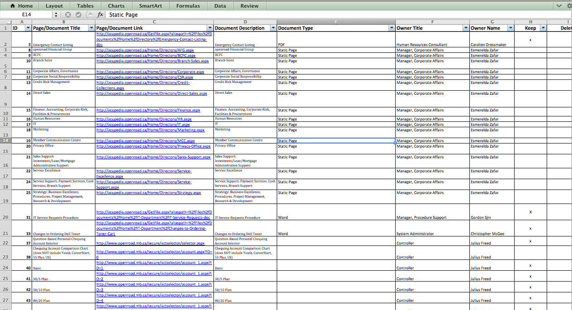Expand the Page/Document Title filter
This screenshot has width=572, height=310.
pos(91,28)
